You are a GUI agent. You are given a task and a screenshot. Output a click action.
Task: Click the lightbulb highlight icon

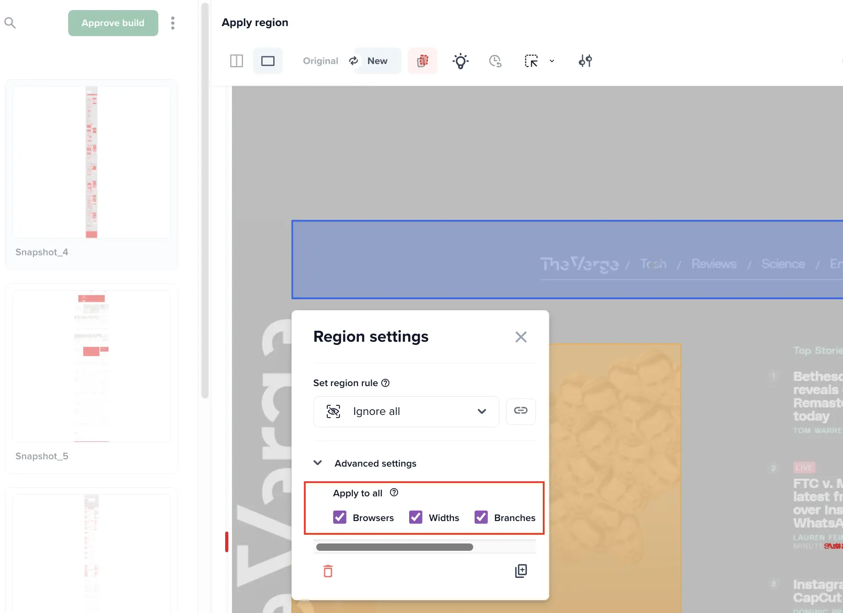tap(460, 61)
